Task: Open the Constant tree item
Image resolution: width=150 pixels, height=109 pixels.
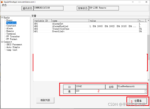Action: click(11, 26)
